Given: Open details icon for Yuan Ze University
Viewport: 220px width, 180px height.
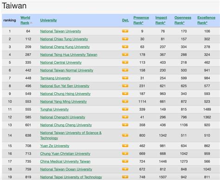Looking at the screenshot, I should tap(125, 146).
